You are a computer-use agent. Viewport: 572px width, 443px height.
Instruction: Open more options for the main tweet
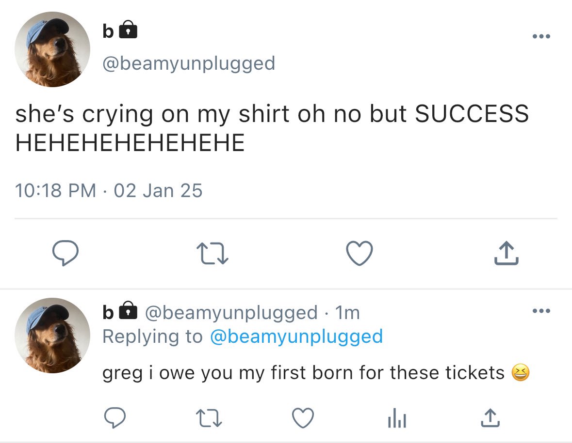pos(541,36)
